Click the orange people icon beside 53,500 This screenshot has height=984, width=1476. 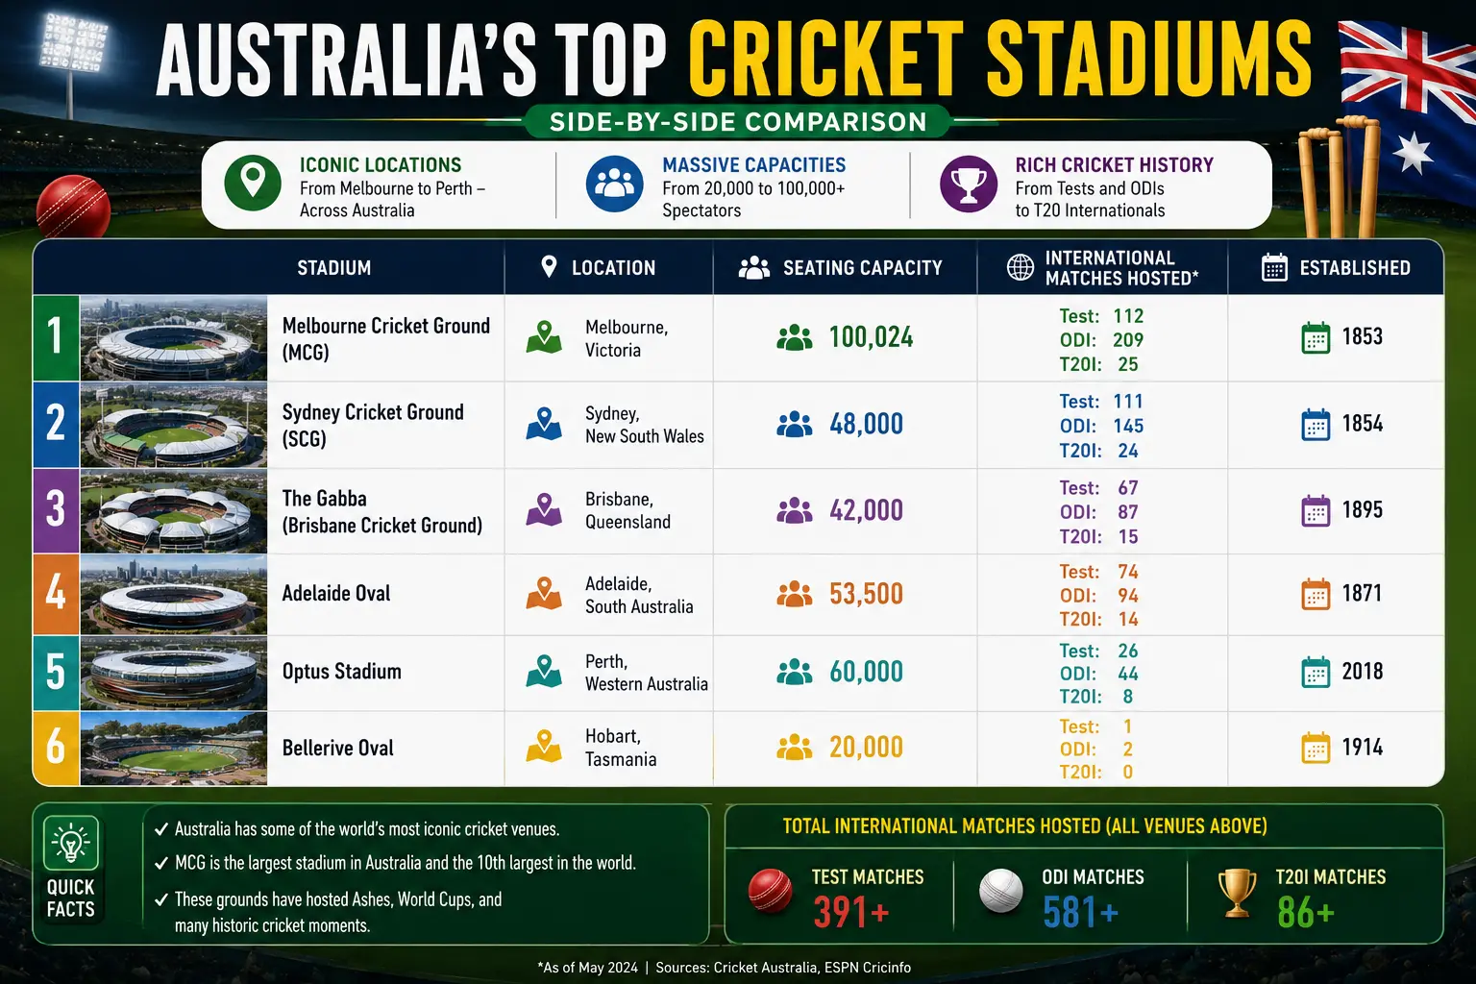(x=795, y=594)
